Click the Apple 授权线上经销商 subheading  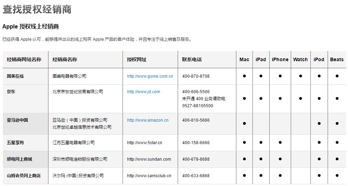31,26
